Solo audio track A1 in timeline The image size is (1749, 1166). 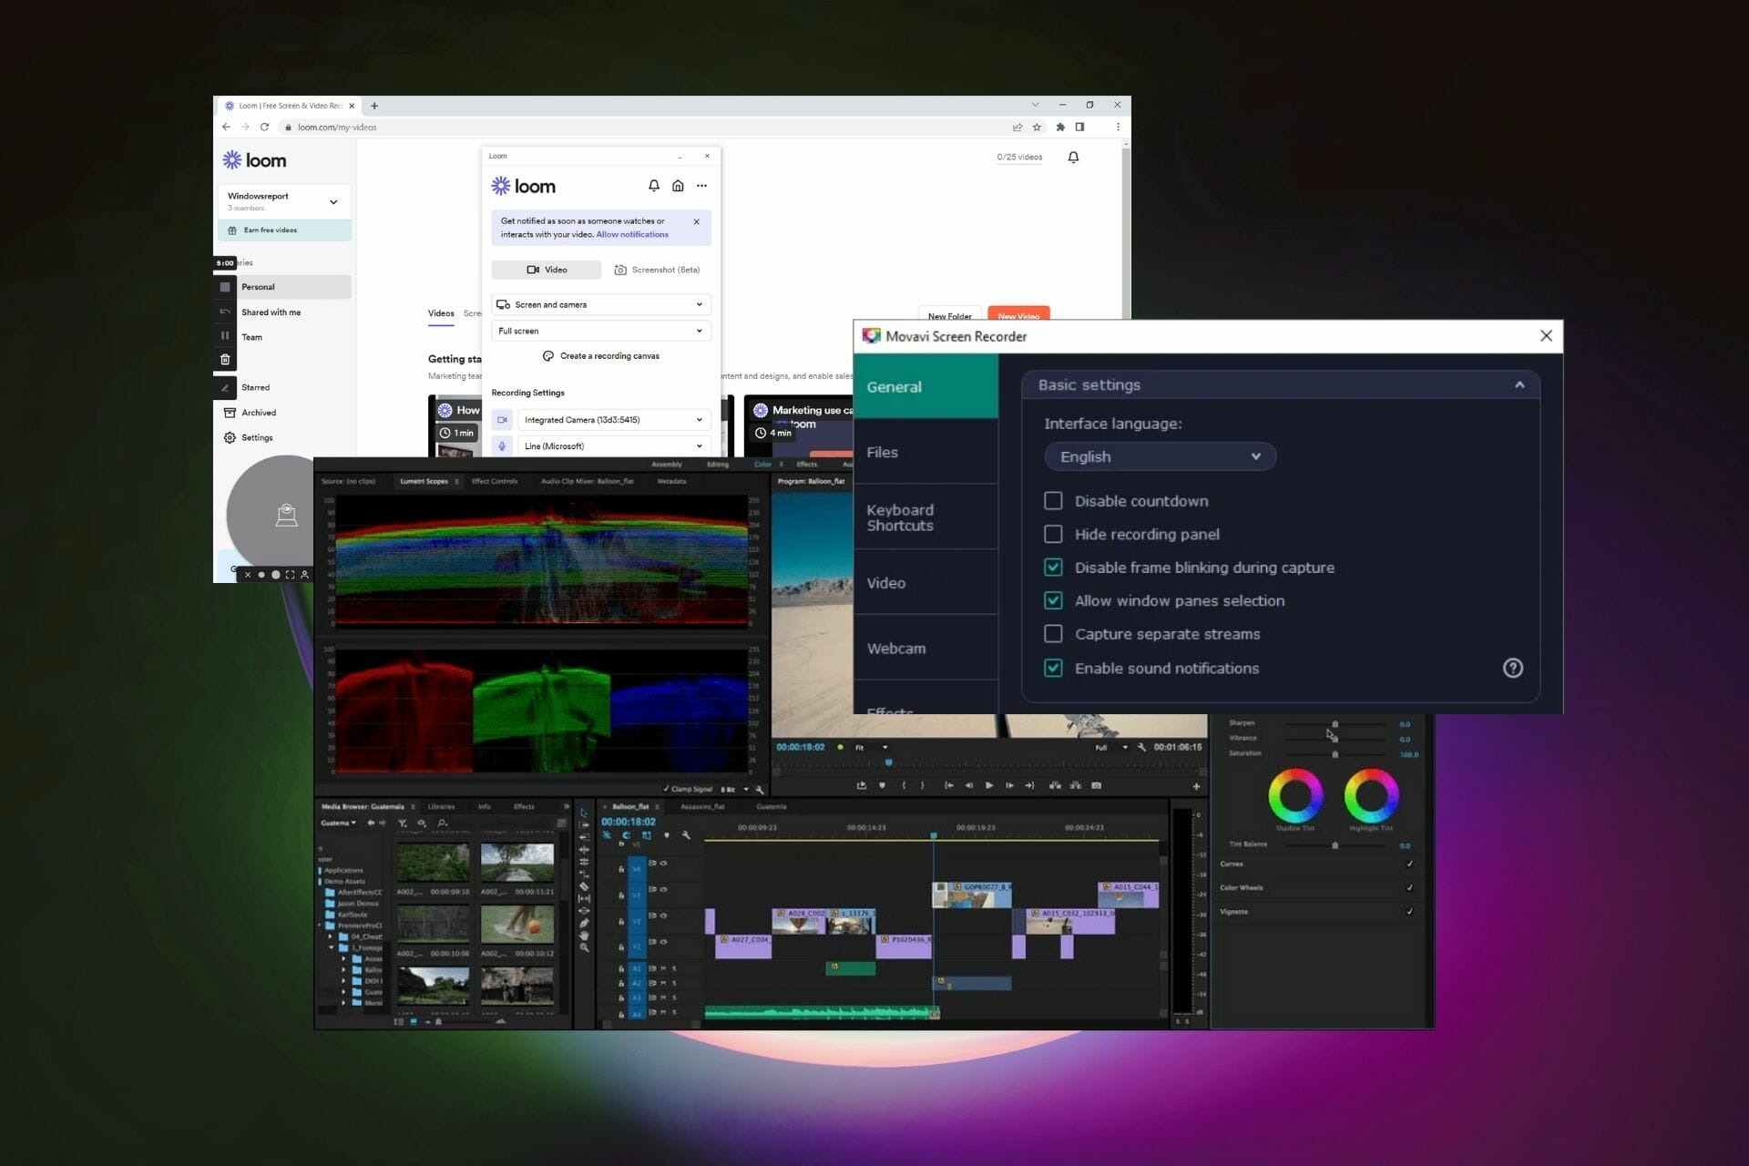coord(674,968)
